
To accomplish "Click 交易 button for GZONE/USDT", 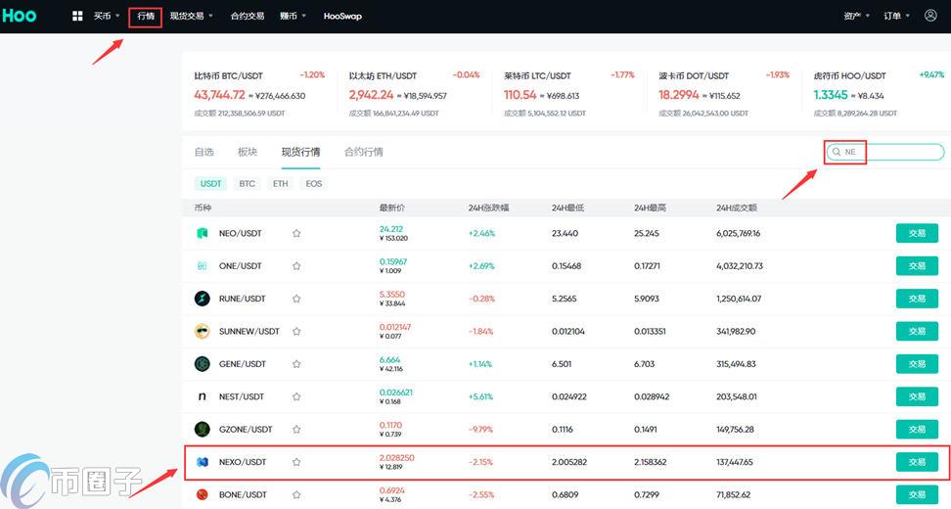I will [x=917, y=430].
